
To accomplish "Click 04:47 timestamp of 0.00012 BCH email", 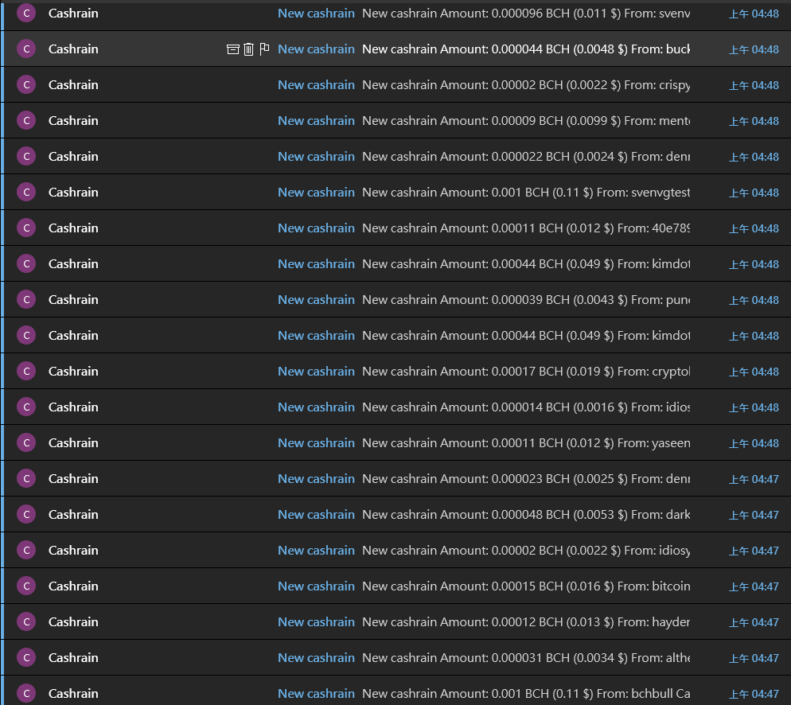I will coord(754,622).
